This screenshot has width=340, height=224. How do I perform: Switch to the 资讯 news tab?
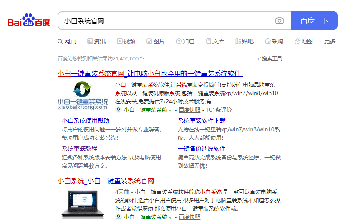[x=96, y=41]
